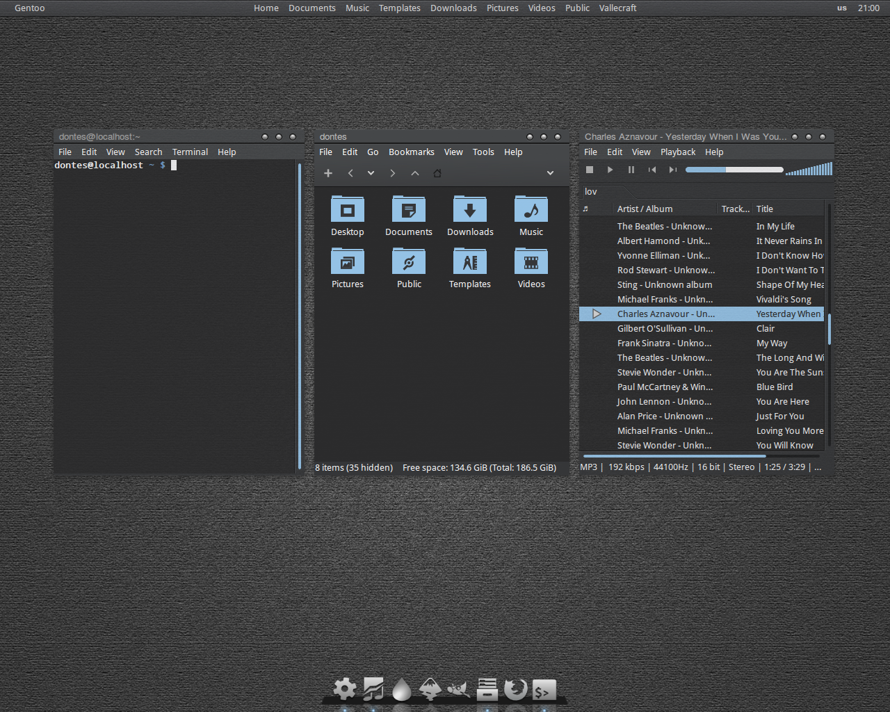The width and height of the screenshot is (890, 712).
Task: Open the Tools menu in file manager
Action: (483, 152)
